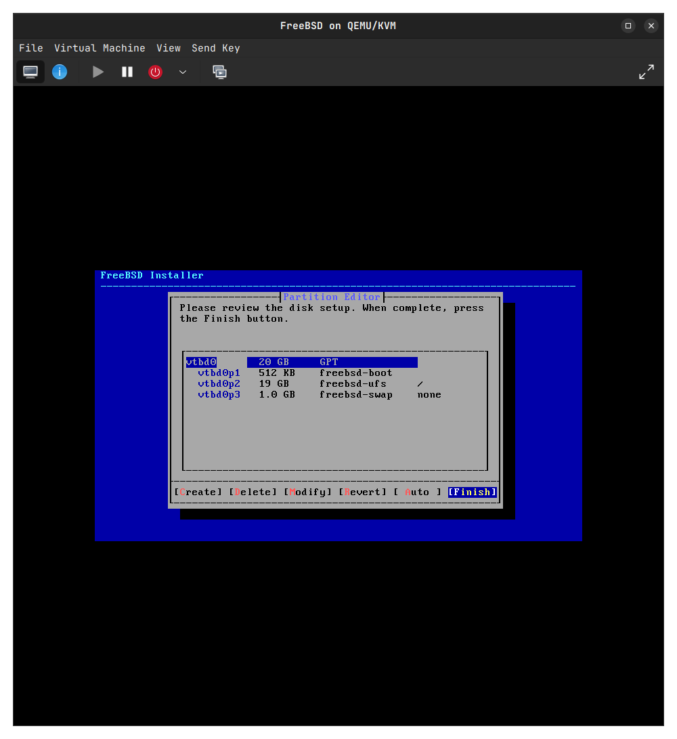Open virtual hardware details info icon
The width and height of the screenshot is (677, 739).
click(60, 72)
